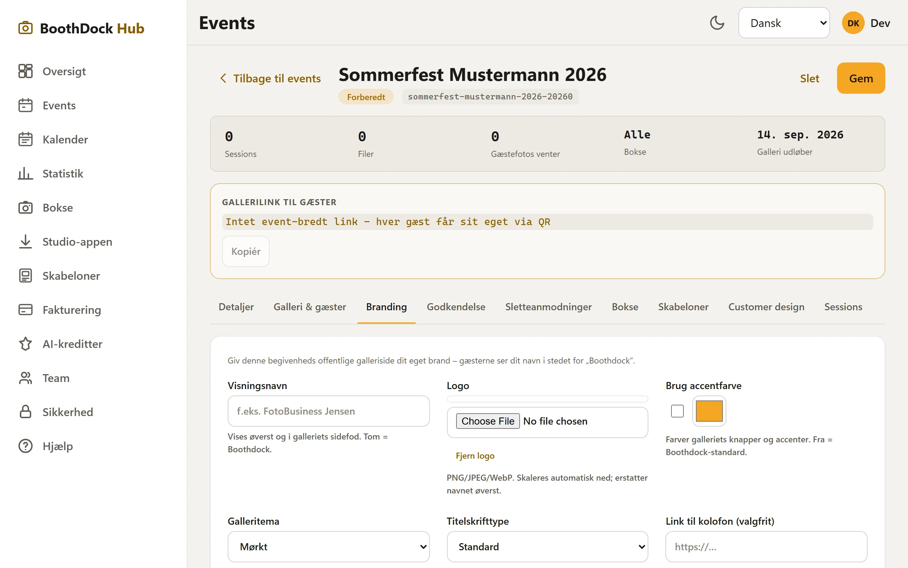908x568 pixels.
Task: Click the BoothDock Hub camera logo icon
Action: point(26,28)
